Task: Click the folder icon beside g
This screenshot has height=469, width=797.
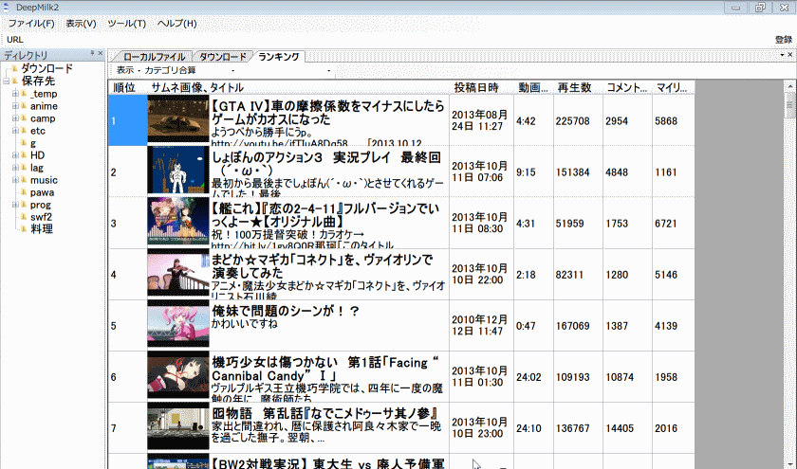Action: click(24, 143)
